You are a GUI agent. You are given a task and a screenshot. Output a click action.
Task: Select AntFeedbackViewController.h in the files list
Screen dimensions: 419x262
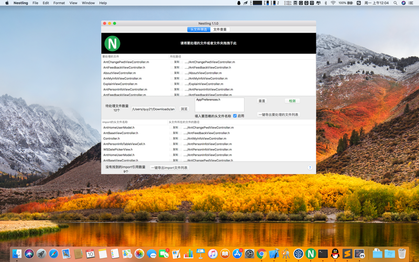click(x=124, y=68)
